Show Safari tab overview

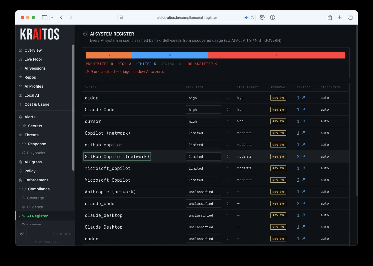pos(350,17)
